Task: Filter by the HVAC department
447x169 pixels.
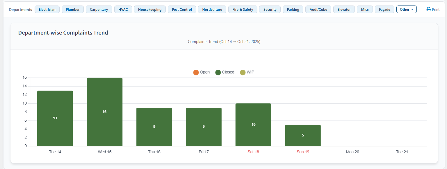Action: tap(123, 9)
